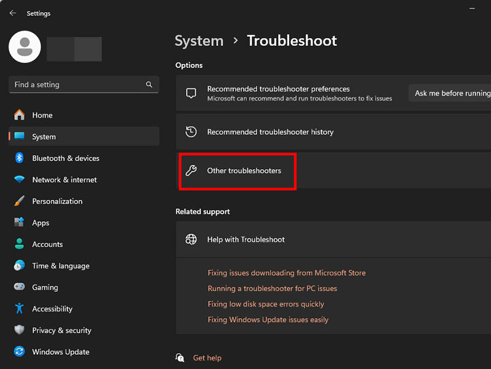491x369 pixels.
Task: Click the Privacy & security shield icon
Action: [20, 330]
